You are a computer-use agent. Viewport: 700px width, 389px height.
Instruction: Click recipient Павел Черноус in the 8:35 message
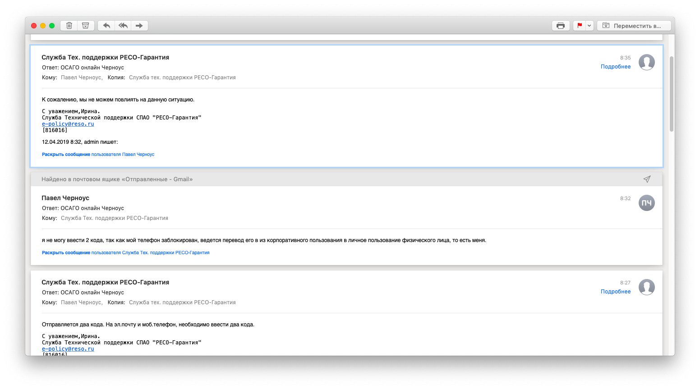(82, 78)
